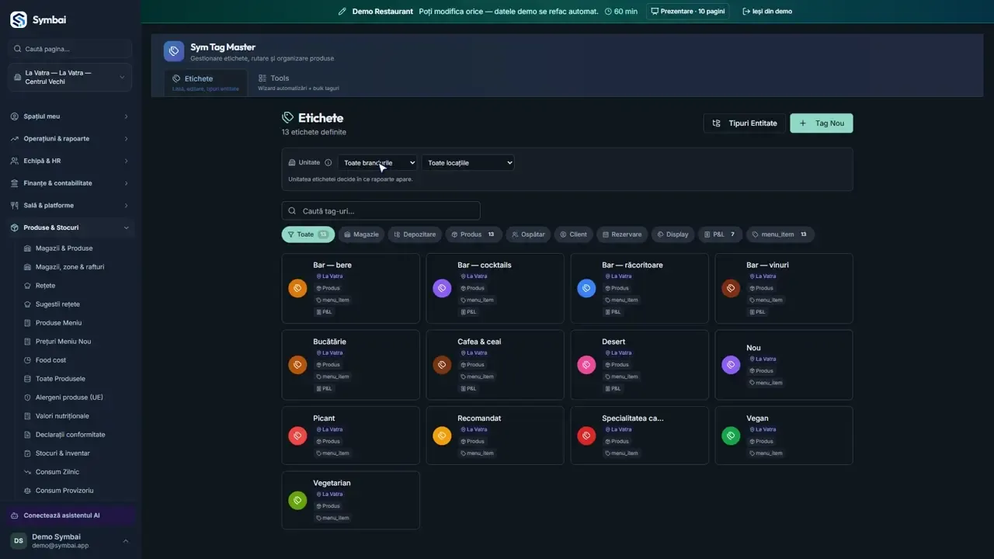Click Ieși din demo link
This screenshot has height=559, width=994.
[x=767, y=12]
